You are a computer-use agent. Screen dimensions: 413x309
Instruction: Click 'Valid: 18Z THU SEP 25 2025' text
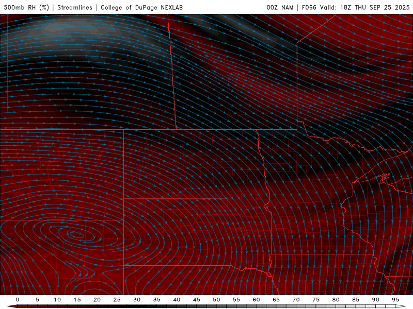click(x=365, y=7)
